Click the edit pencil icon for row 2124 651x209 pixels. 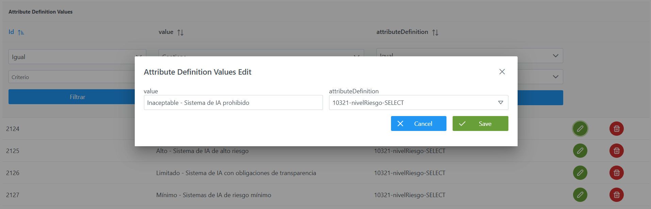pos(580,129)
